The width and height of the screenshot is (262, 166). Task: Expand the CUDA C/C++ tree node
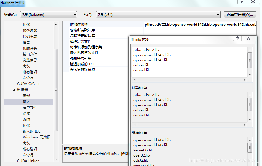[x=14, y=84]
